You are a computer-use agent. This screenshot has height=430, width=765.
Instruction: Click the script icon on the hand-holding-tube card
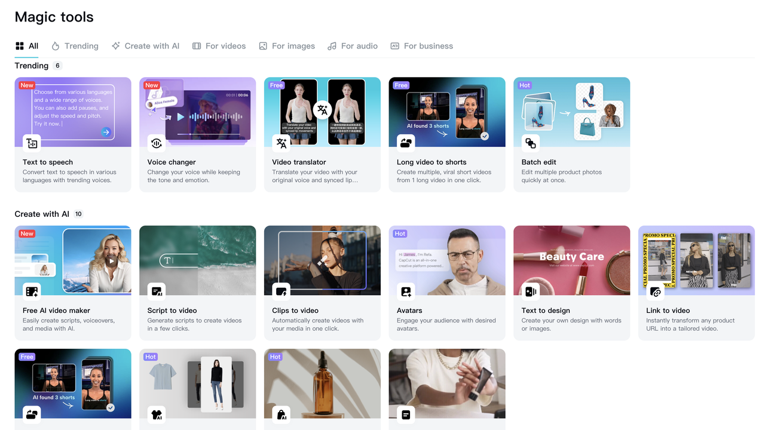pyautogui.click(x=406, y=414)
